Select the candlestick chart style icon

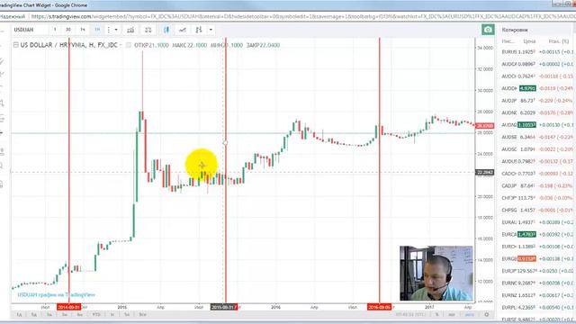[x=166, y=30]
